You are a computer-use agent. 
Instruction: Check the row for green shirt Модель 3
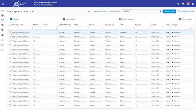tap(9, 32)
